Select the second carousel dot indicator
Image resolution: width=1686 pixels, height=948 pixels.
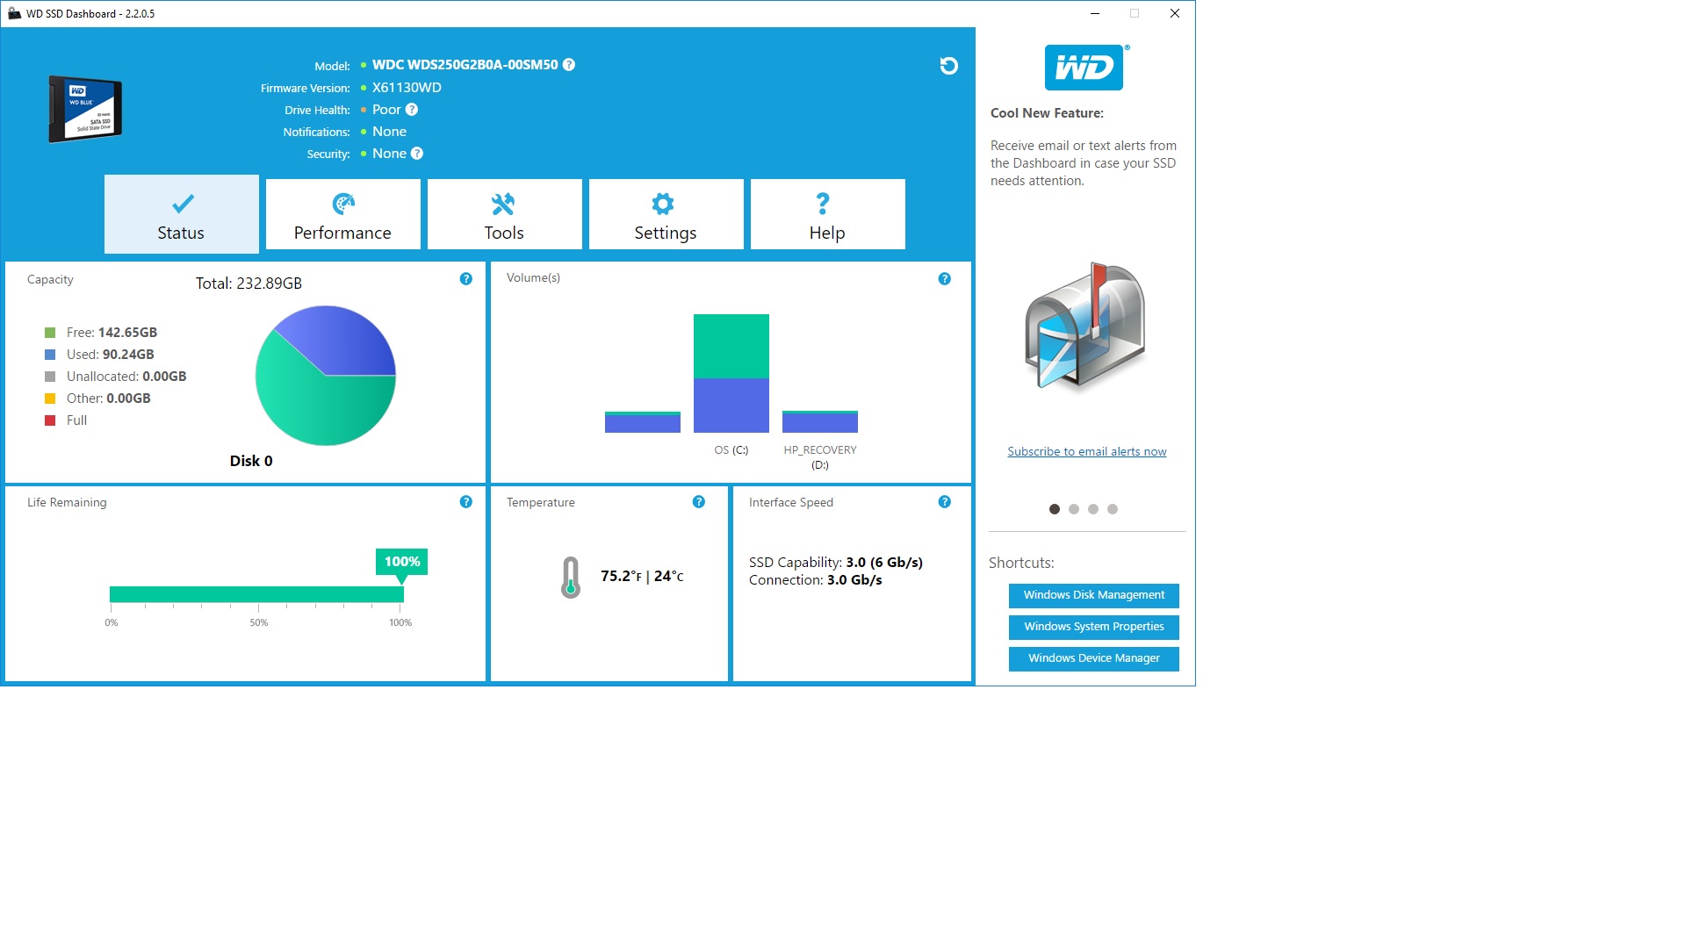[x=1074, y=509]
